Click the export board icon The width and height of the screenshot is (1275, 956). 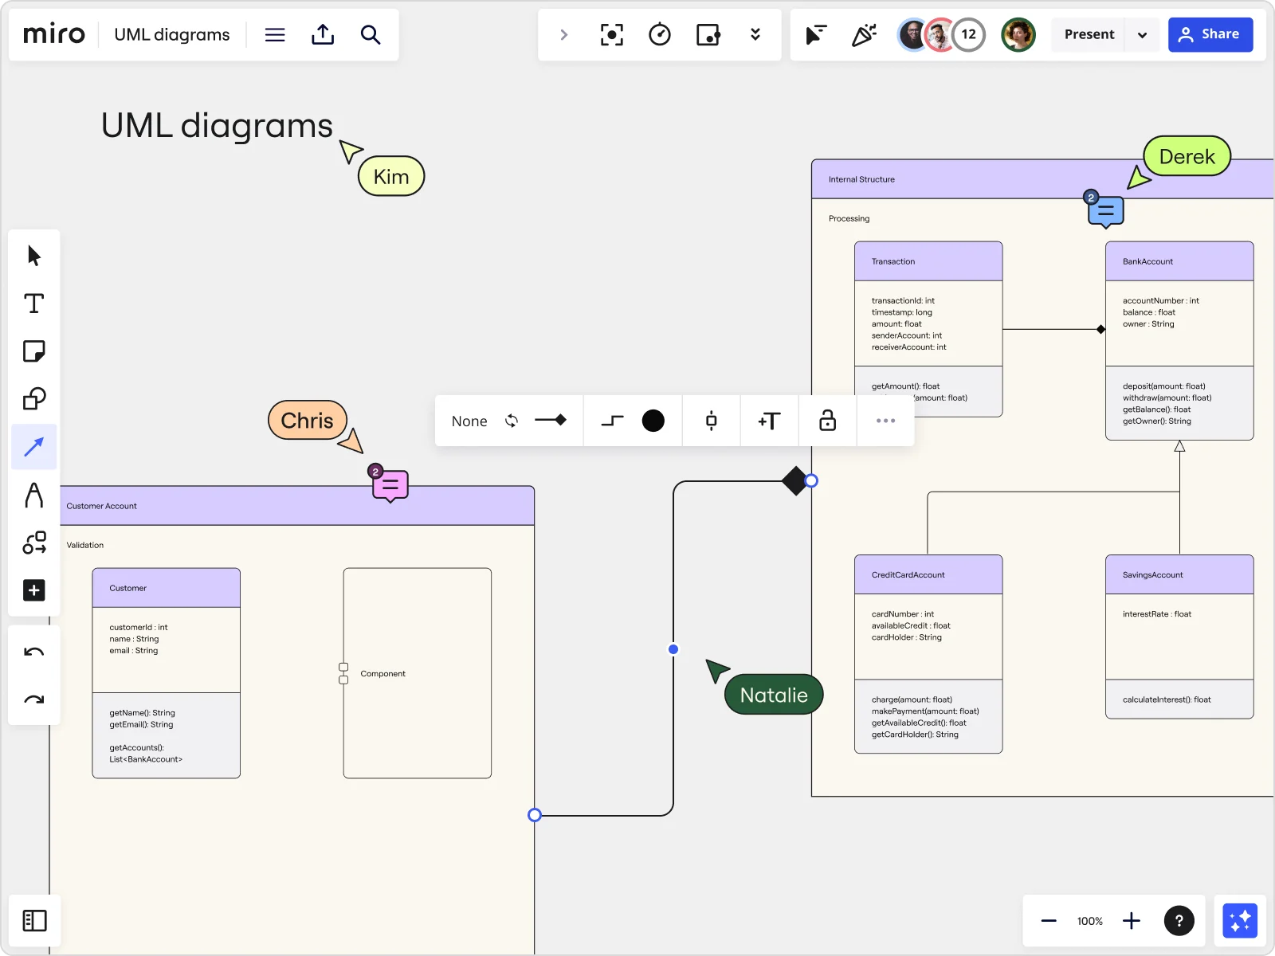323,34
